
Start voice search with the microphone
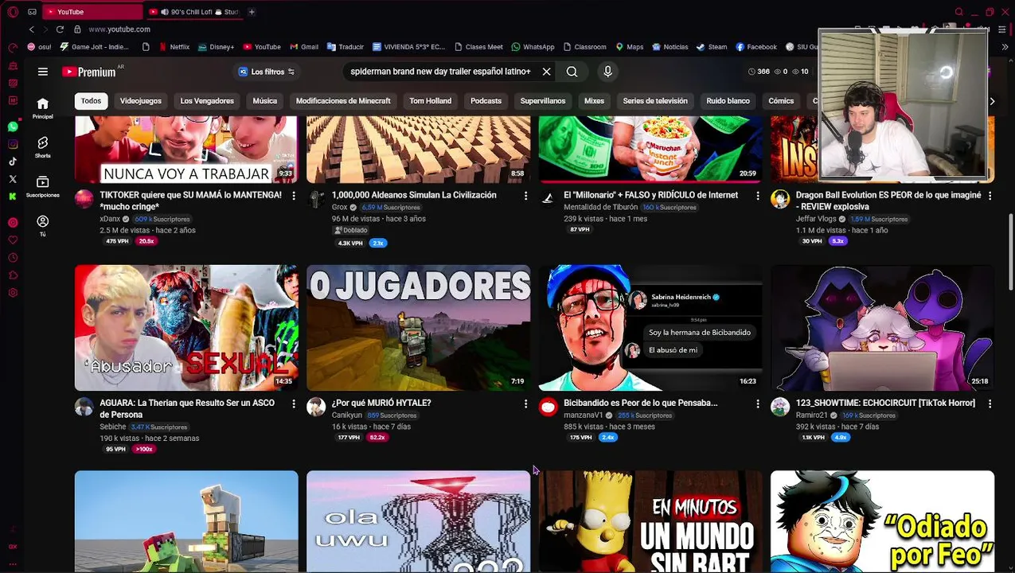[607, 72]
